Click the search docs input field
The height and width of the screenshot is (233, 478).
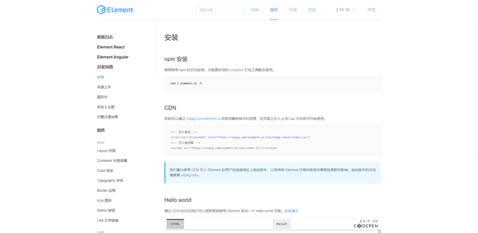pos(220,10)
